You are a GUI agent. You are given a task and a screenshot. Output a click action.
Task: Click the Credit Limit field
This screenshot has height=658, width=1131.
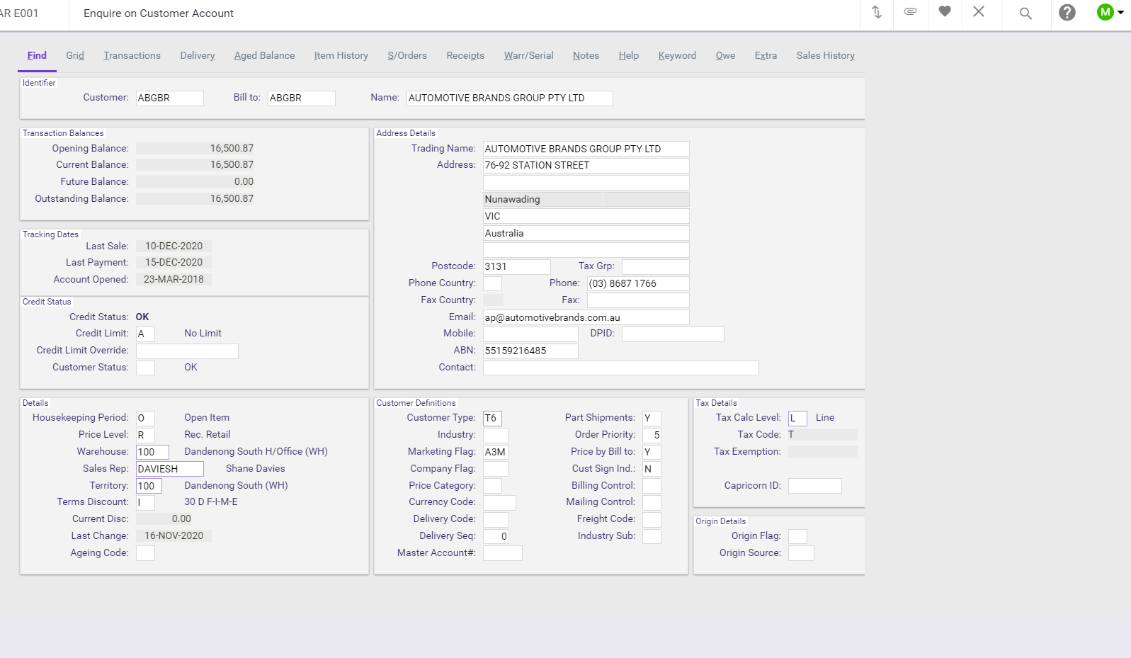145,334
